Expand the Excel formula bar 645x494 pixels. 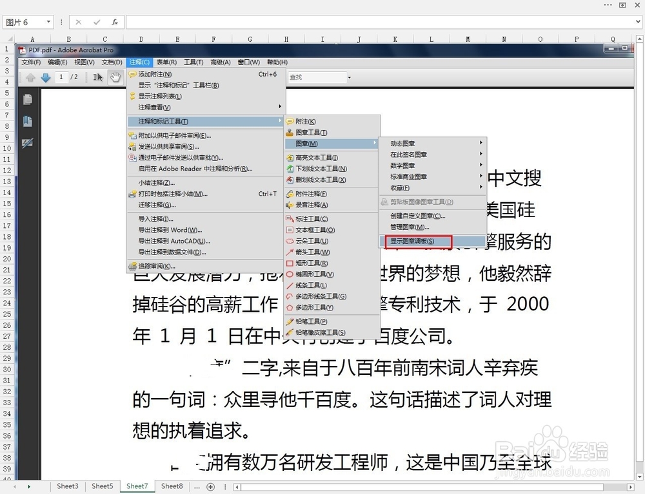[638, 22]
